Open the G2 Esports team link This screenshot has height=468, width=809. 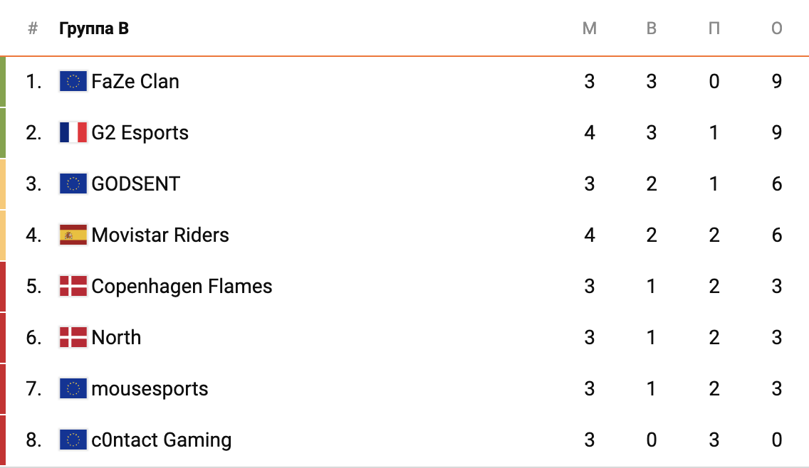[x=140, y=132]
